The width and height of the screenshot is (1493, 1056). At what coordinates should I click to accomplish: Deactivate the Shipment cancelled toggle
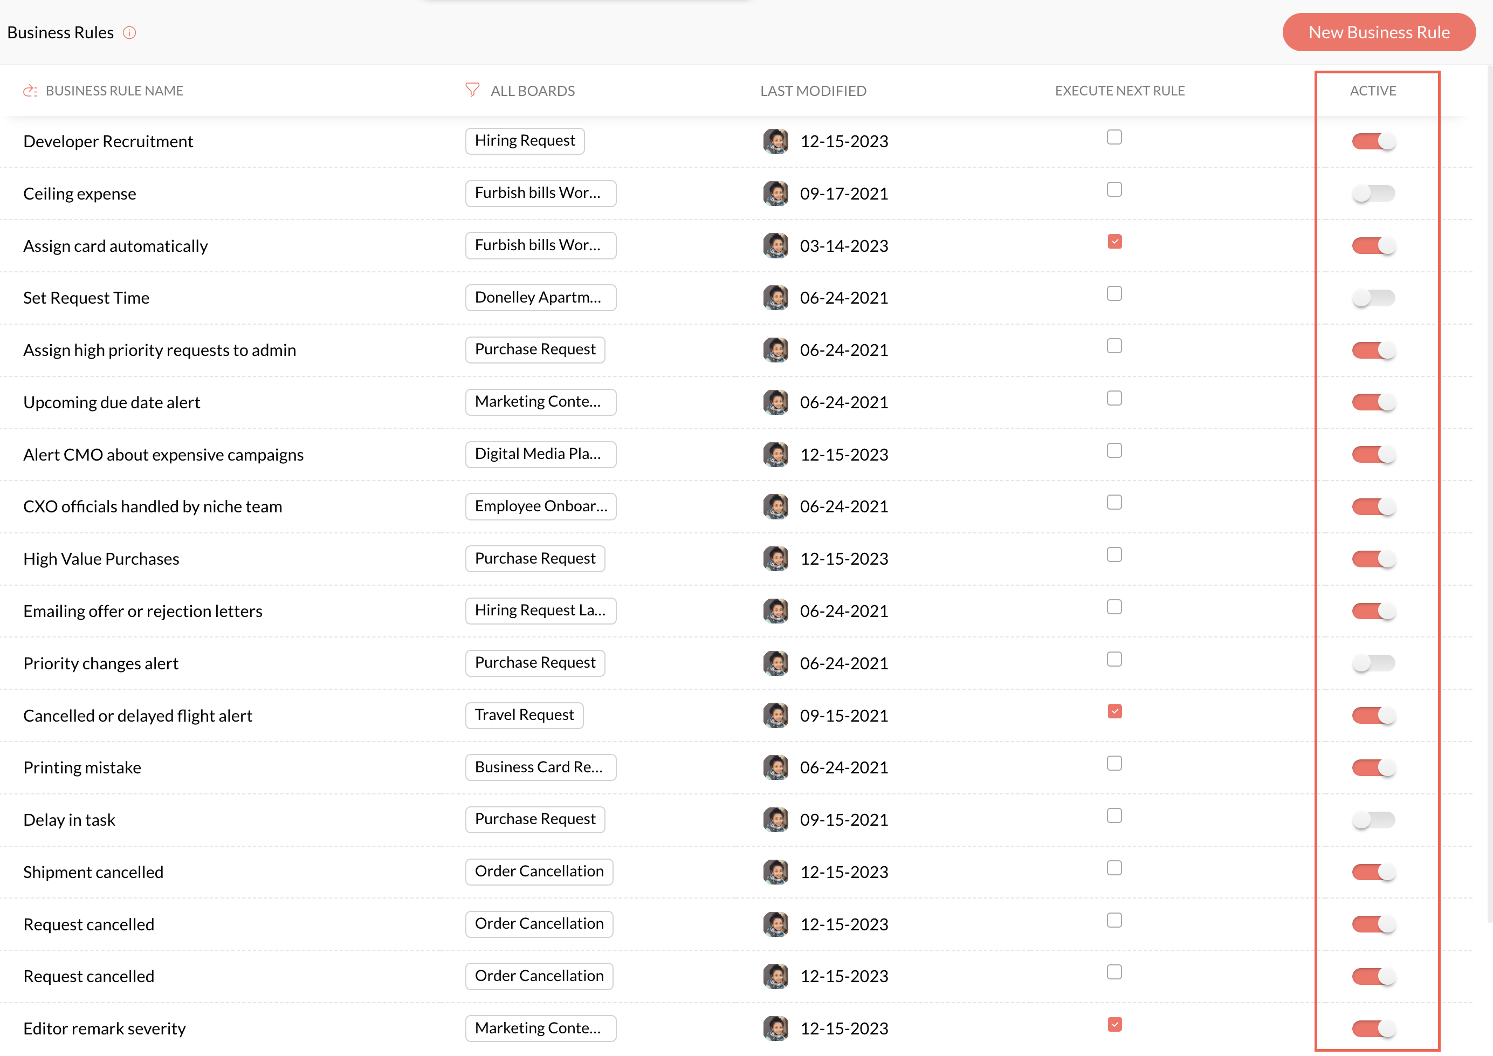(1373, 872)
